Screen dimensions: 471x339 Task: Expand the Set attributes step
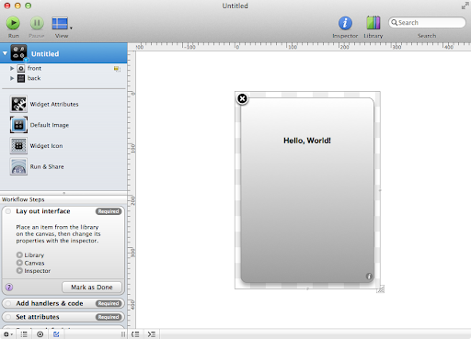63,317
